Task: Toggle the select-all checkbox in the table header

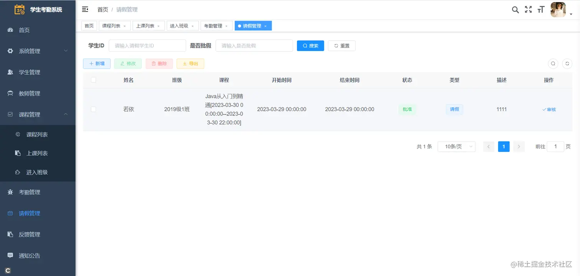Action: tap(93, 80)
